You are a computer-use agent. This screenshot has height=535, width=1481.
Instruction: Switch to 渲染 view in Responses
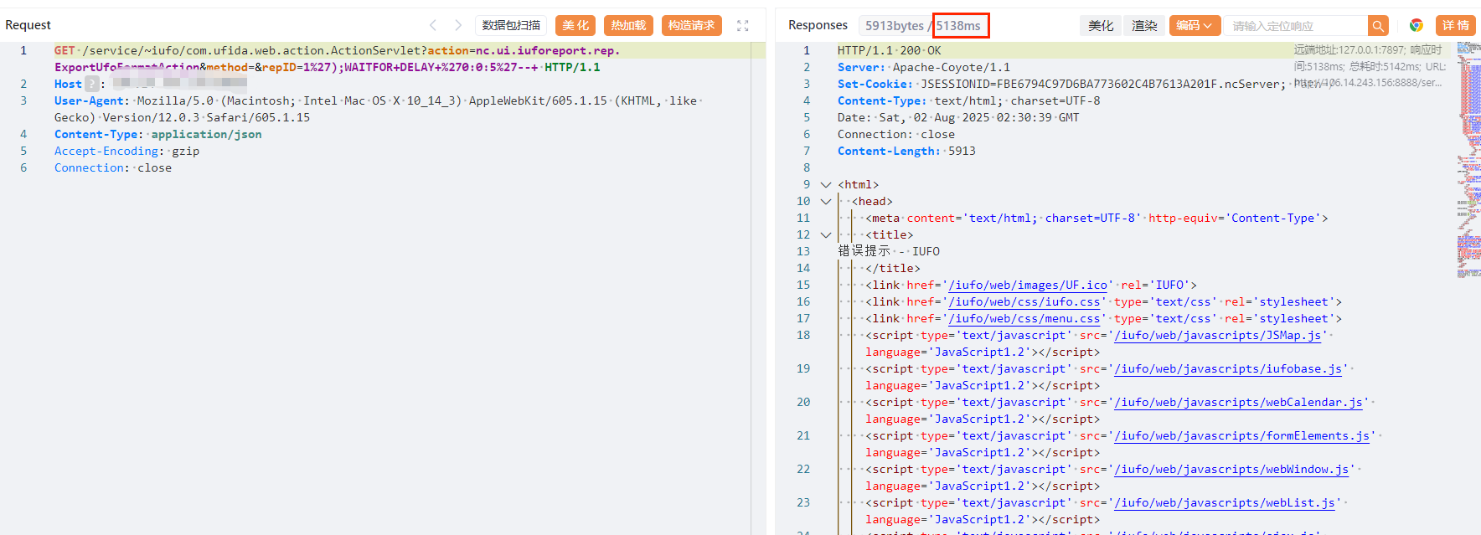pos(1144,26)
